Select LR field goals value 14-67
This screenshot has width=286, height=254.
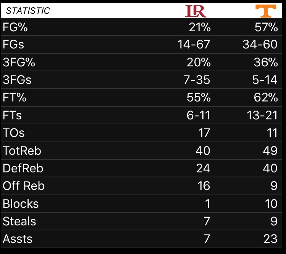194,44
